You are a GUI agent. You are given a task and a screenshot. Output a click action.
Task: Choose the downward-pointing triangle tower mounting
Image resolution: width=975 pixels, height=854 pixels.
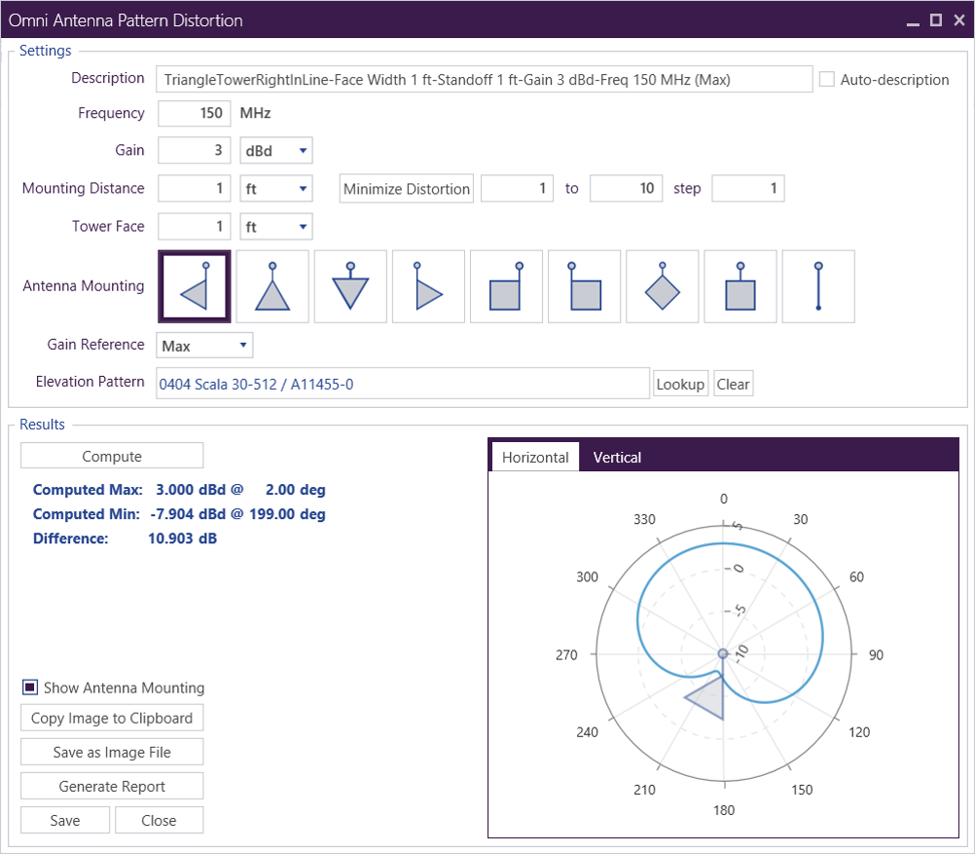[x=350, y=286]
